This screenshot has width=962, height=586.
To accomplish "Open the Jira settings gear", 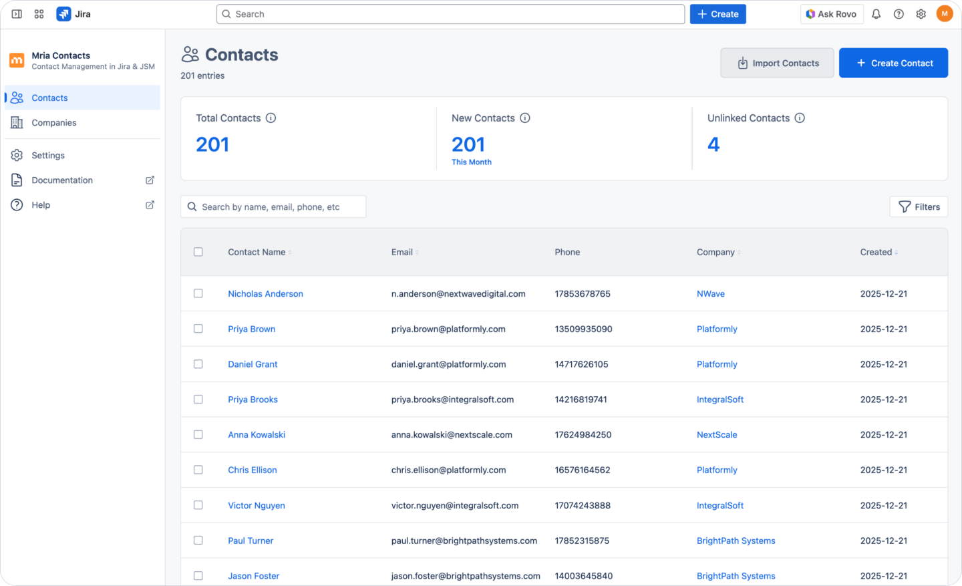I will pos(921,13).
